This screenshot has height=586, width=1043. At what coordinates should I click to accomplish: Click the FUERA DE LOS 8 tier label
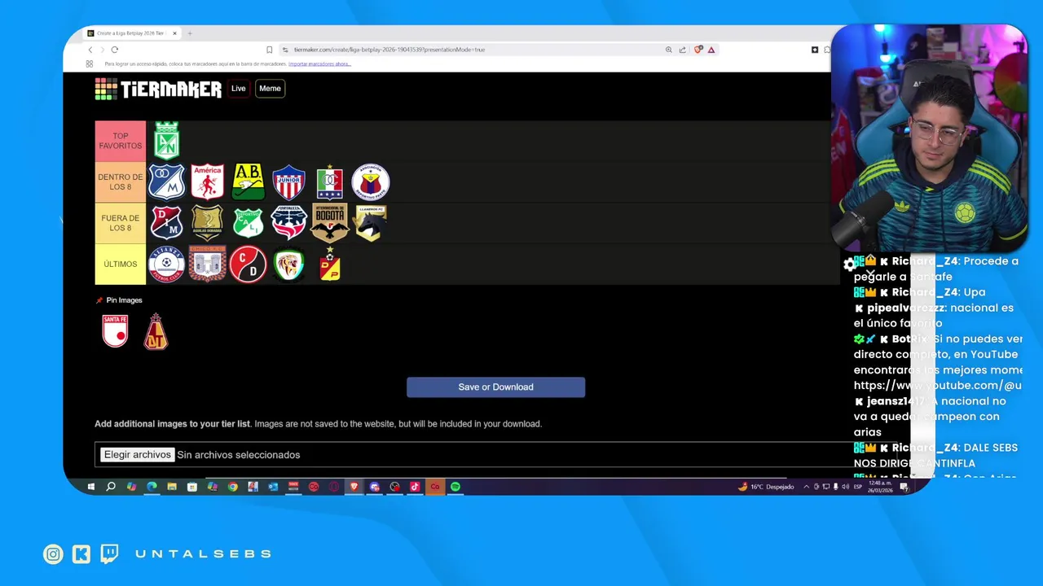pyautogui.click(x=121, y=223)
